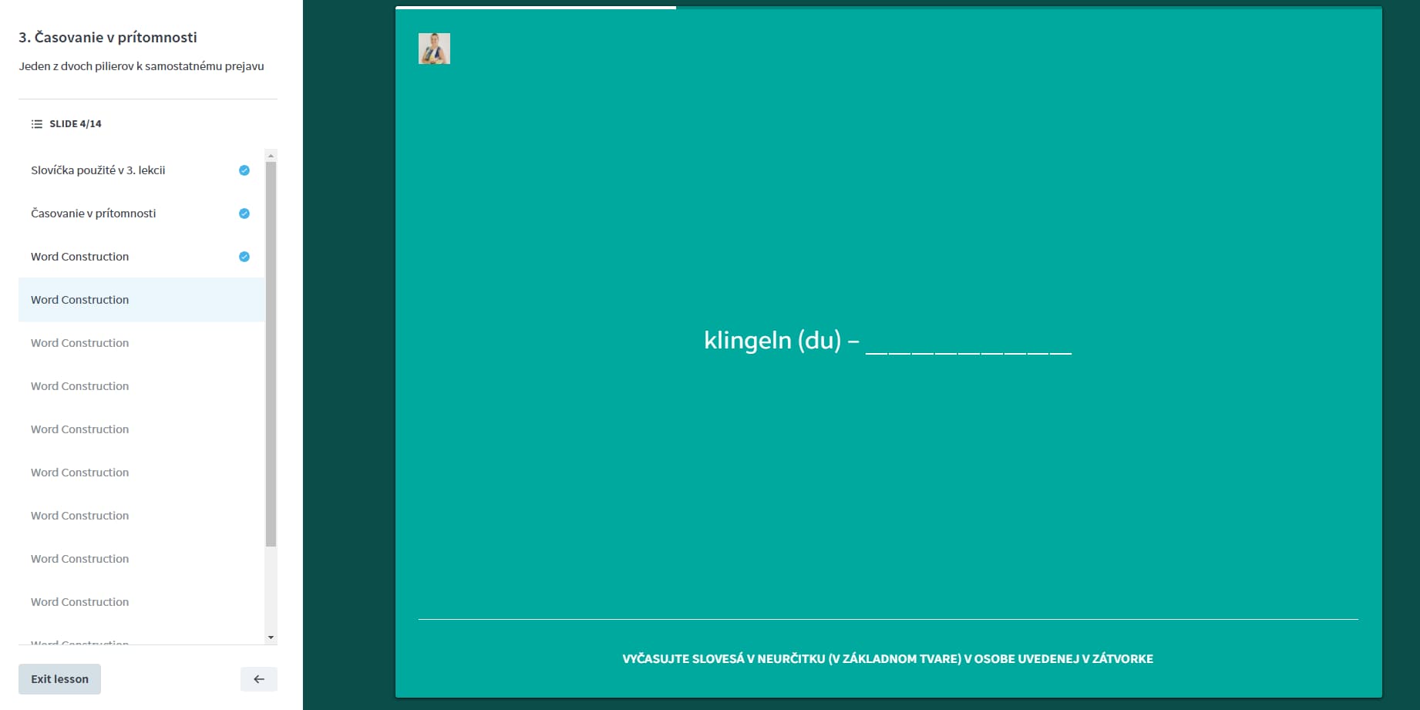The width and height of the screenshot is (1420, 710).
Task: Click the slide list icon beside SLIDE 4/14
Action: tap(36, 124)
